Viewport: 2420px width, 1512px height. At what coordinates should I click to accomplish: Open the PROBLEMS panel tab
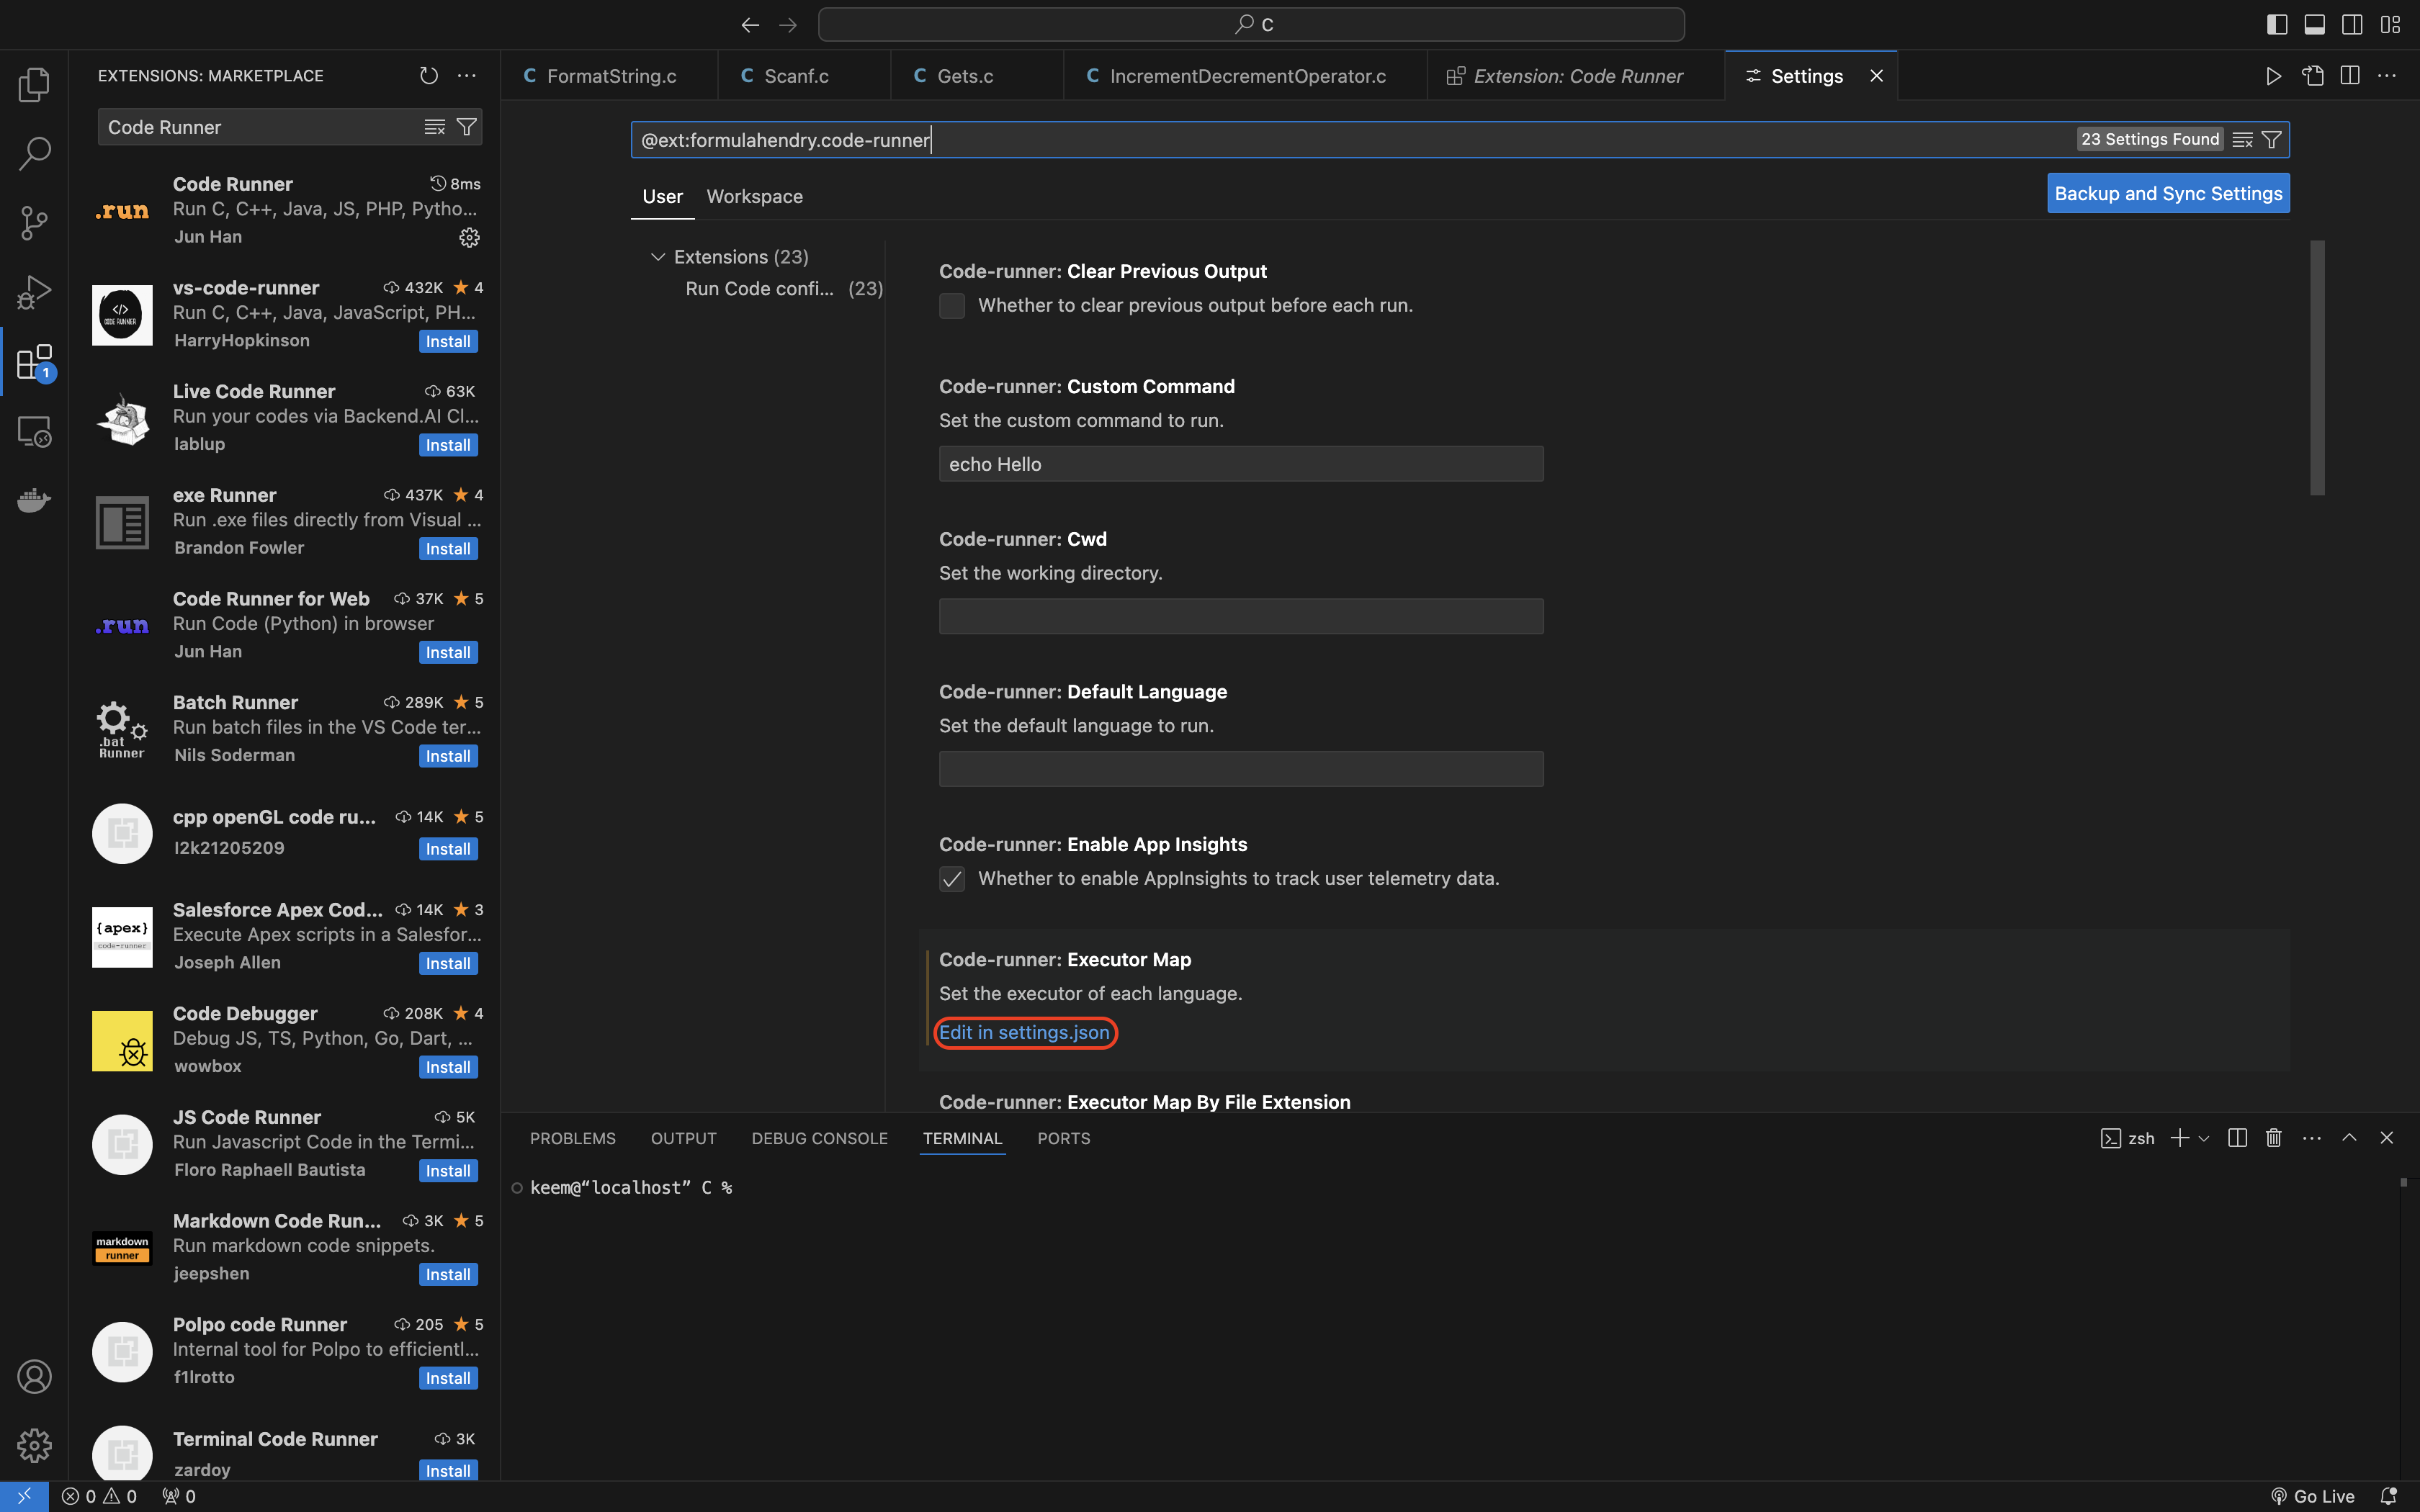(573, 1138)
